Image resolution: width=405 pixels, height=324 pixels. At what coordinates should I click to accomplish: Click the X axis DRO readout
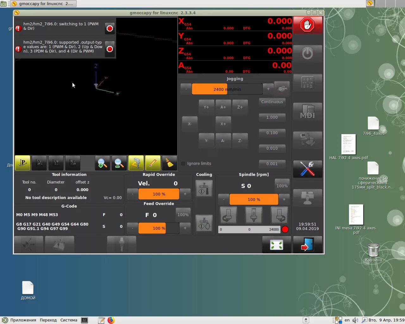coord(235,23)
